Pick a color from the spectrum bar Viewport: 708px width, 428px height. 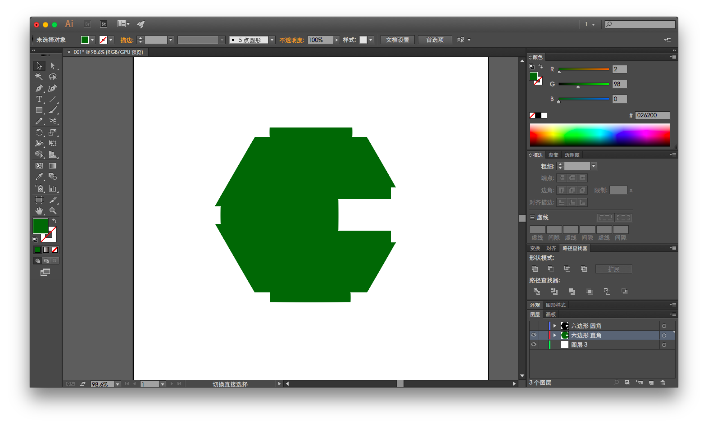tap(600, 135)
